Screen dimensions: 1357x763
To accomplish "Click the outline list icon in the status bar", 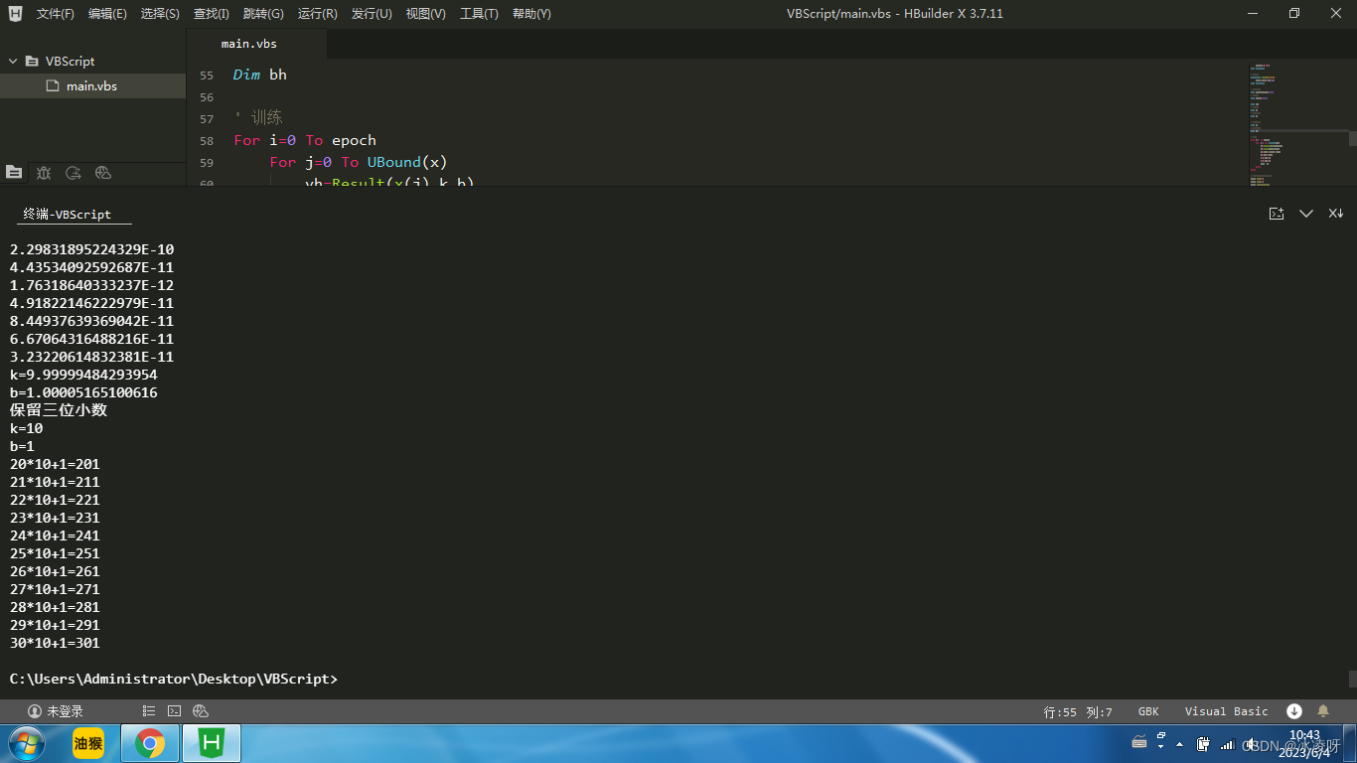I will pyautogui.click(x=148, y=710).
